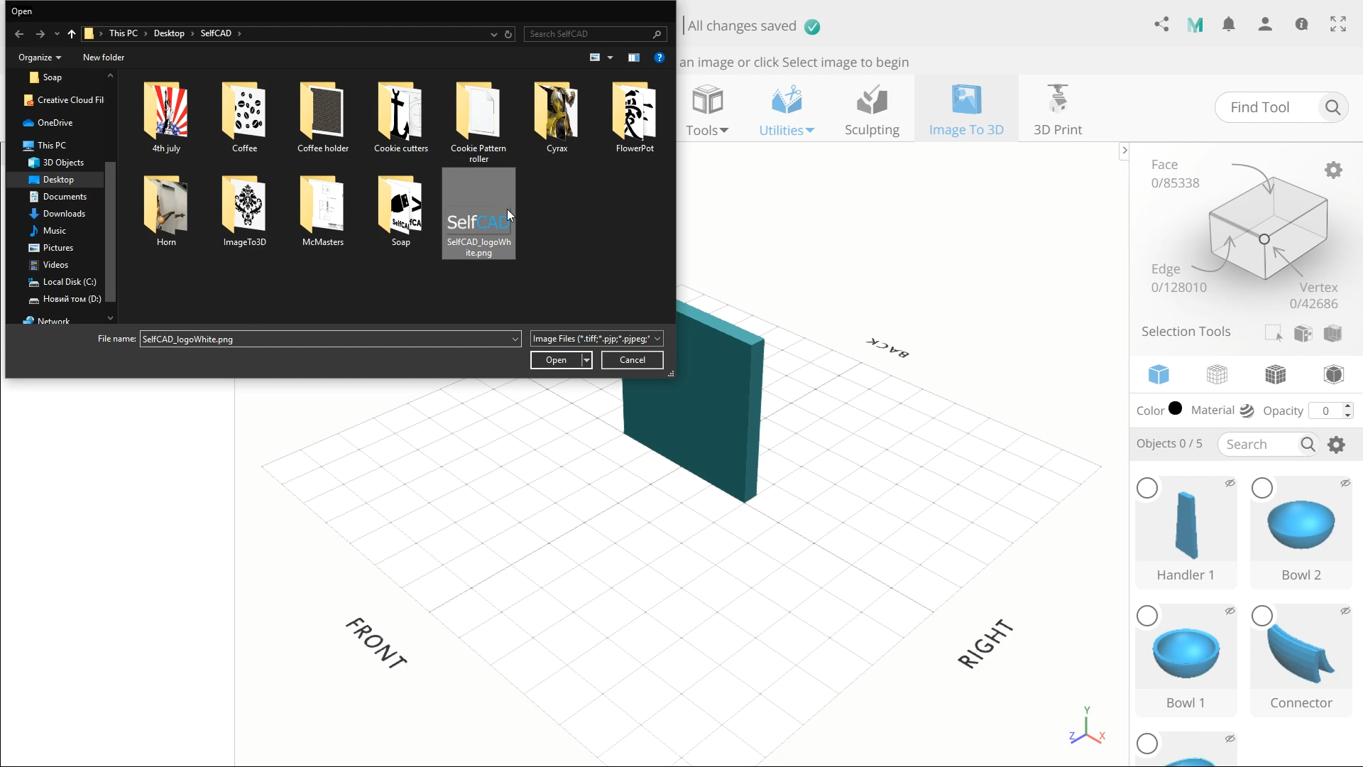The image size is (1363, 767).
Task: Click the File name input field
Action: pos(326,339)
